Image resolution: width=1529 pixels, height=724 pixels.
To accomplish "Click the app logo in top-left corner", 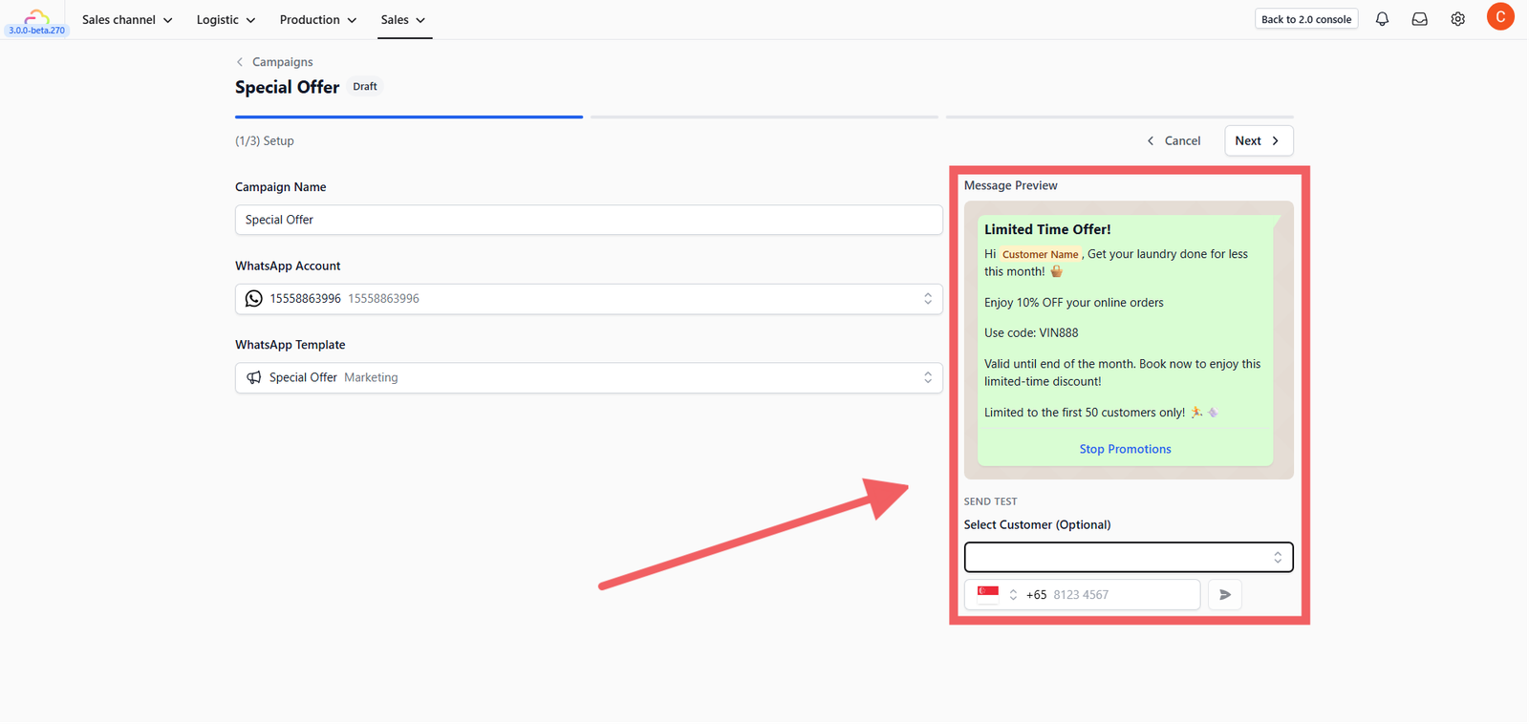I will (36, 16).
